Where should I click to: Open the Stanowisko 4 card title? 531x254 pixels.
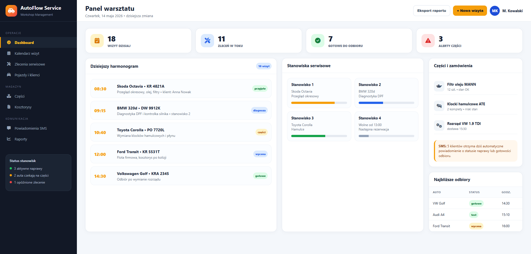click(x=370, y=118)
